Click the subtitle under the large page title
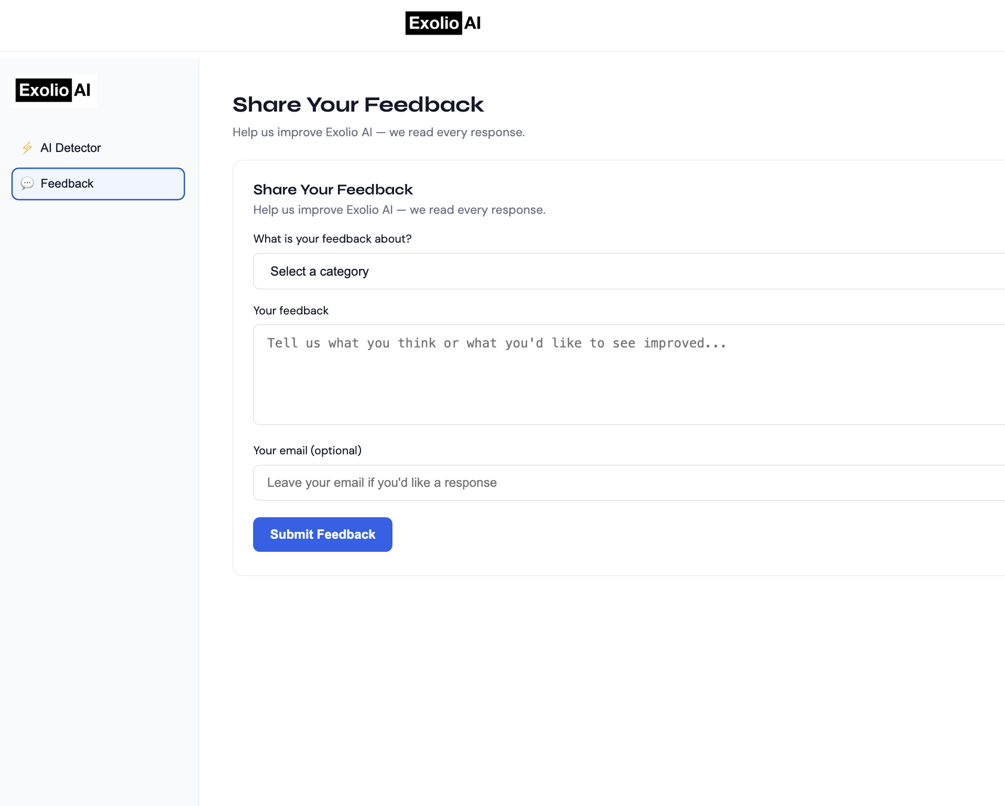 click(378, 133)
